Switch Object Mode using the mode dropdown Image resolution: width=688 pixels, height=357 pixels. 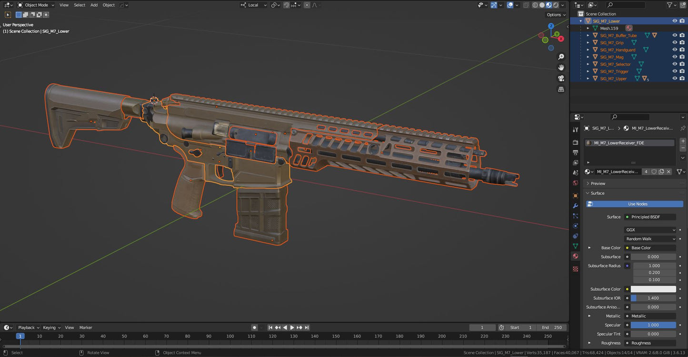coord(36,5)
